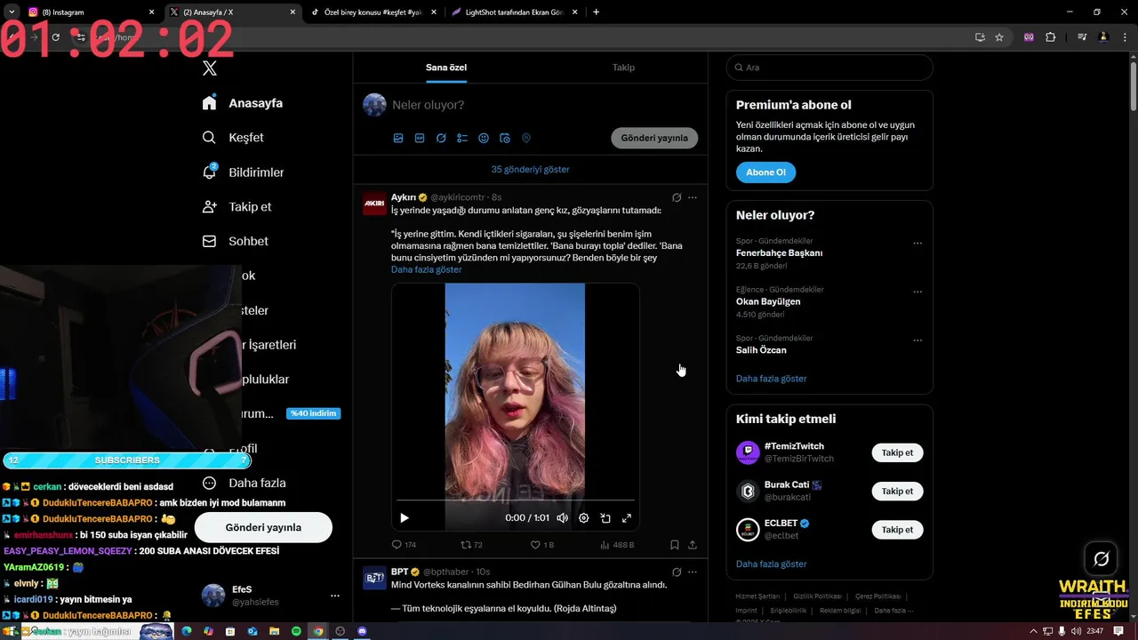Switch to the Takip tab
1138x640 pixels.
click(x=623, y=68)
